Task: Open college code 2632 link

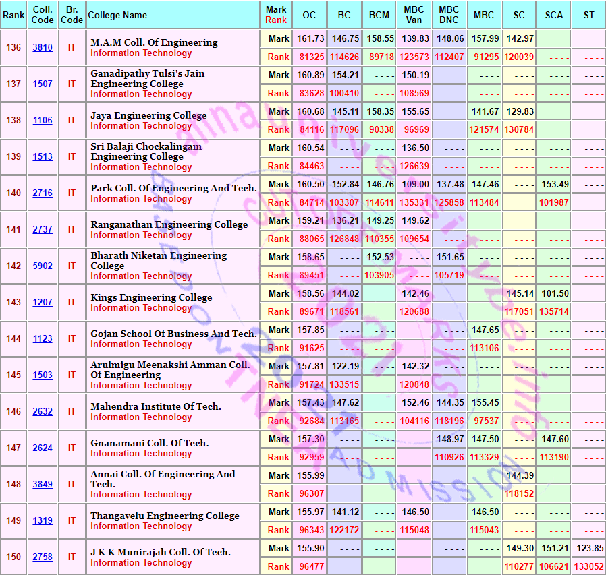Action: 43,411
